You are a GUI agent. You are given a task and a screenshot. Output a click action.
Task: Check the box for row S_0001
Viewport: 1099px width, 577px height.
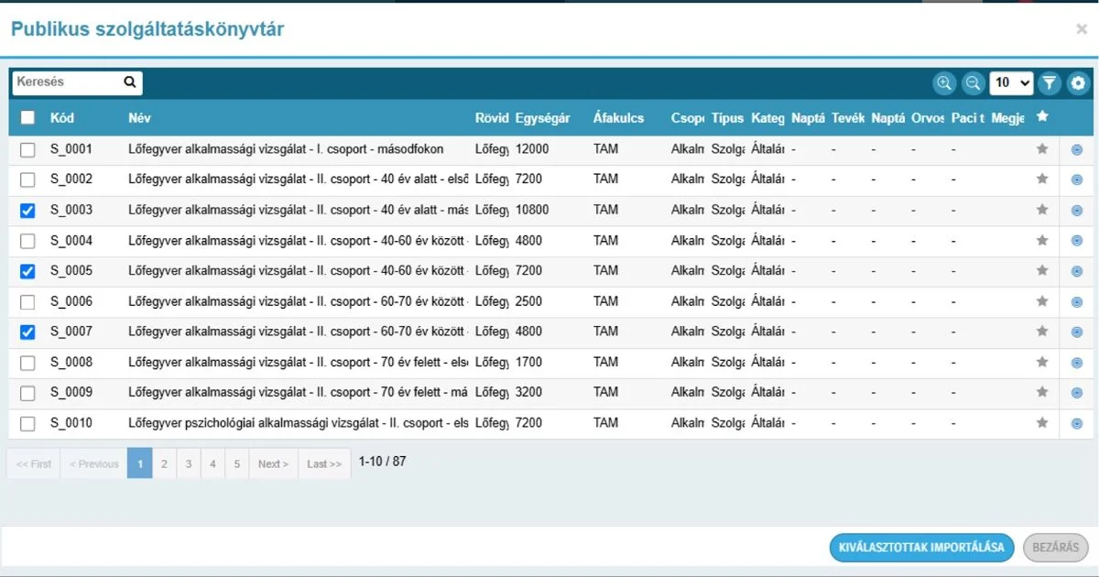click(27, 149)
